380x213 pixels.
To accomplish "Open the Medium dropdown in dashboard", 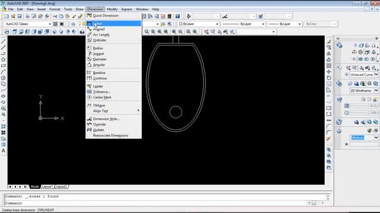I will coord(376,137).
